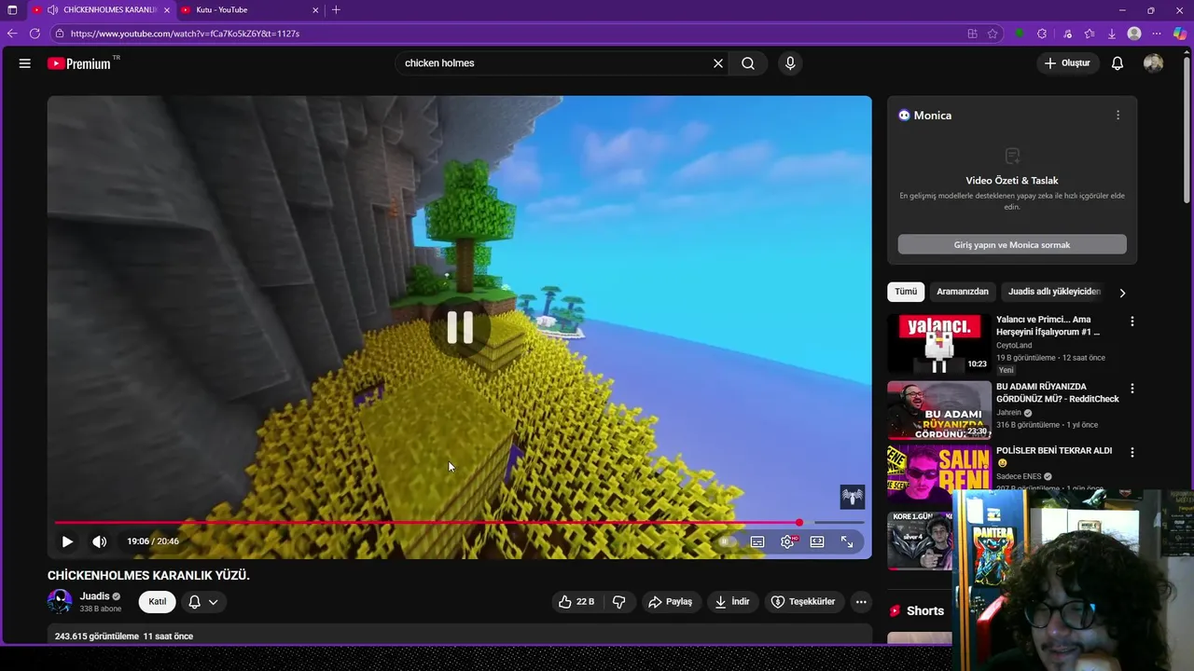The image size is (1194, 671).
Task: Select the Tümü filter chip
Action: [906, 292]
